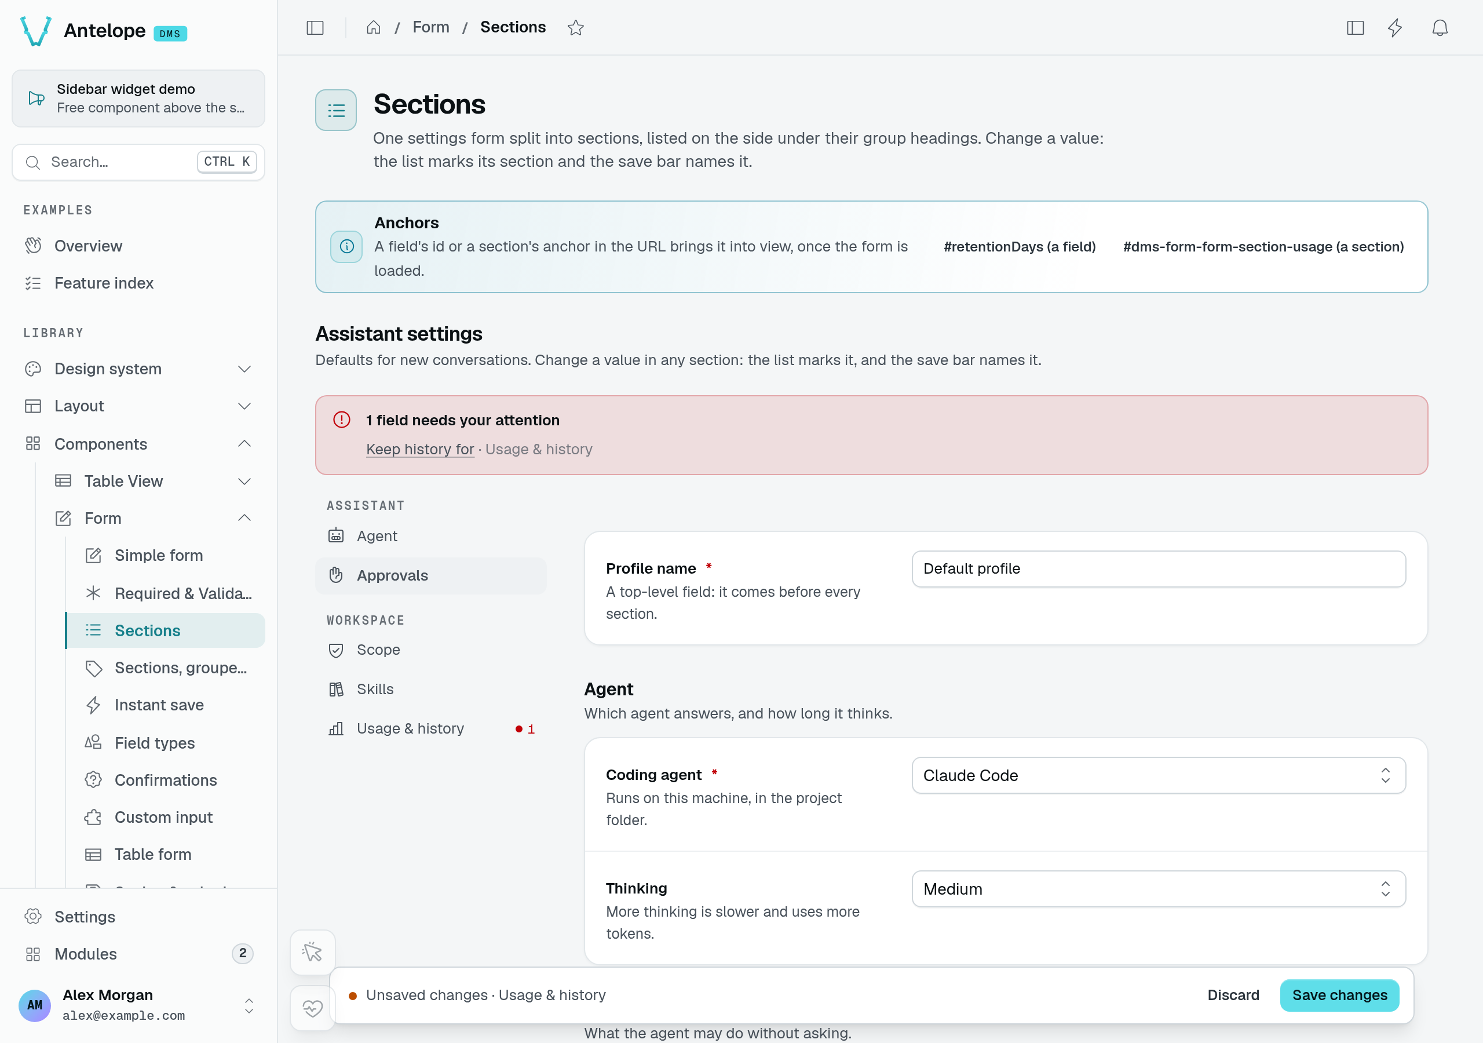Click the Approvals hand icon

pos(336,575)
